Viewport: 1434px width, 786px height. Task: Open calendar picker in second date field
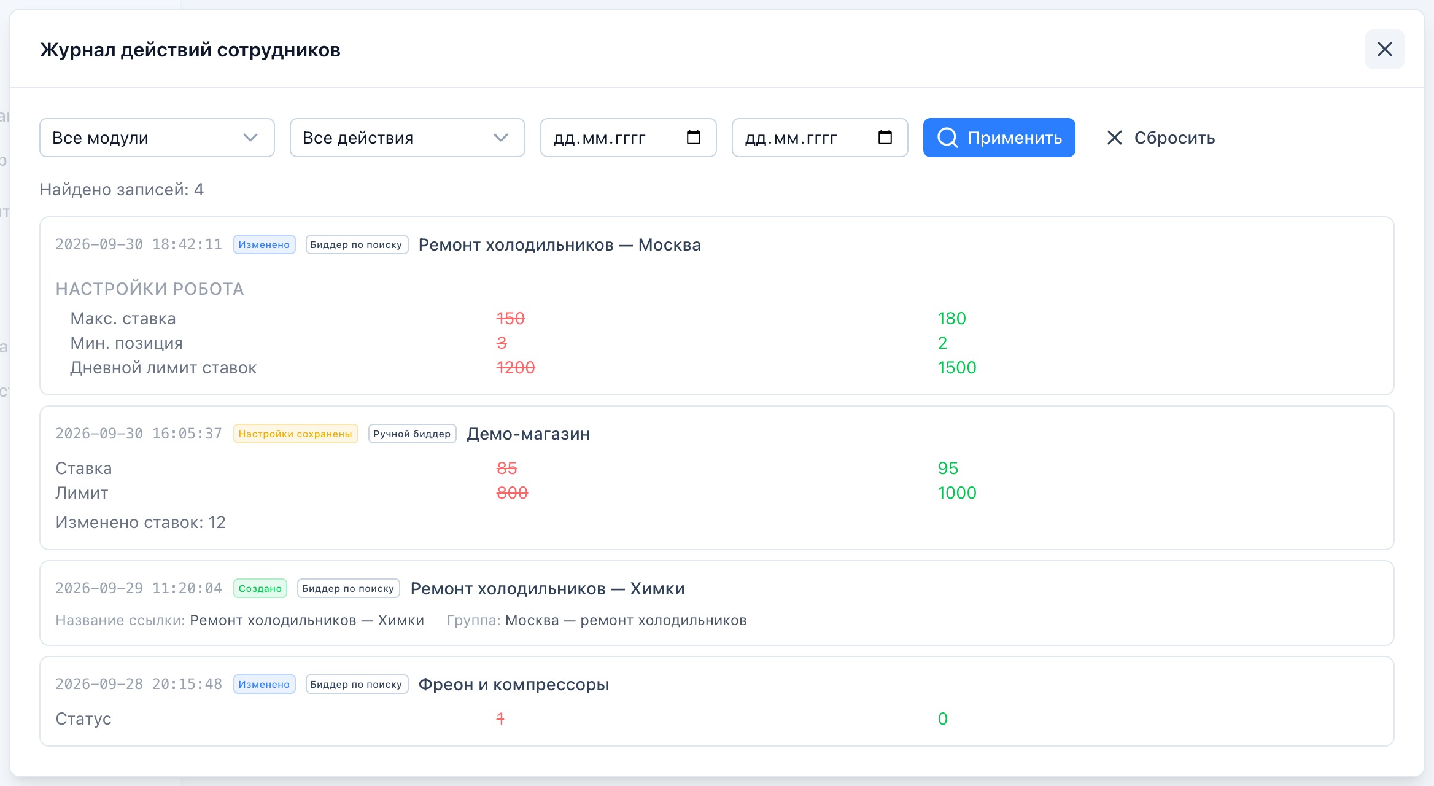pos(885,137)
